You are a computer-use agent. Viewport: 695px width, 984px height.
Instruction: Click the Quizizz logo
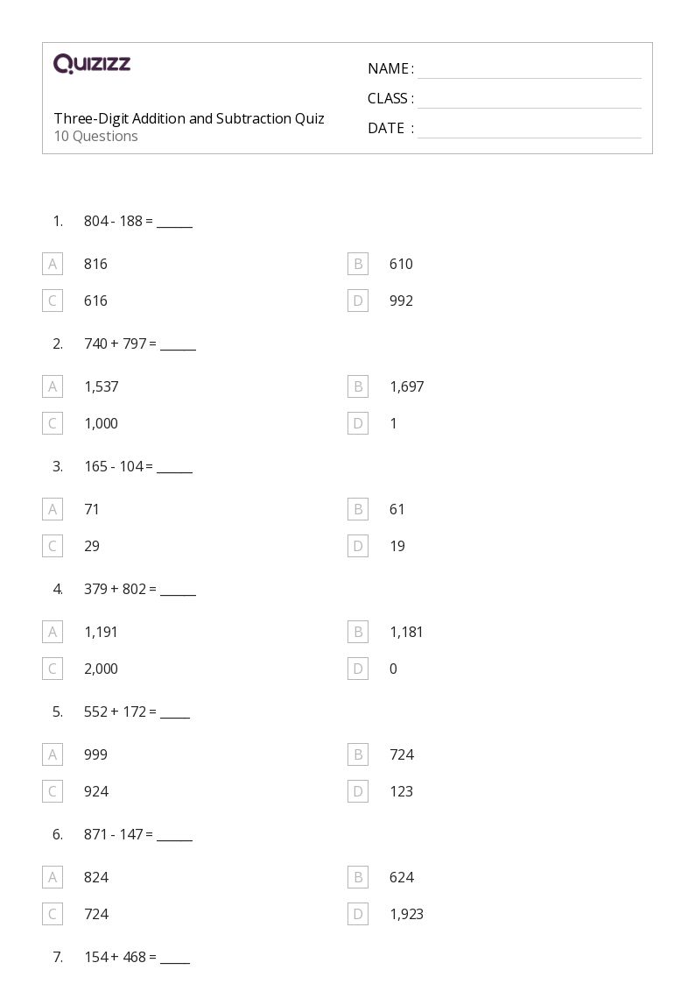[92, 63]
